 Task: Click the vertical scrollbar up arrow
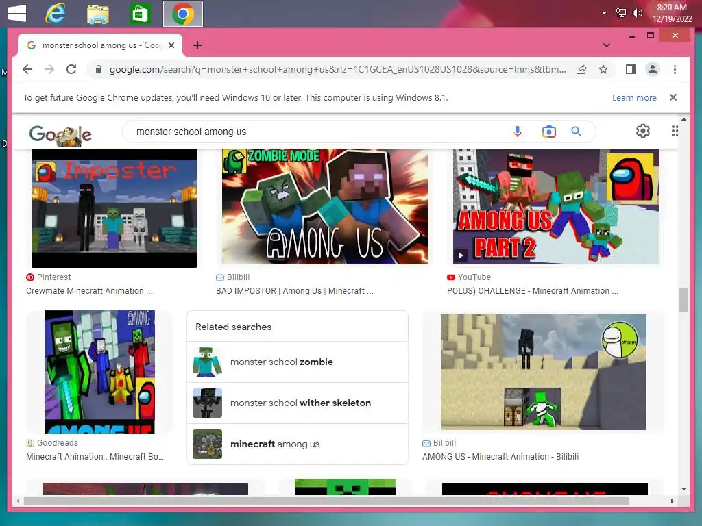tap(683, 119)
